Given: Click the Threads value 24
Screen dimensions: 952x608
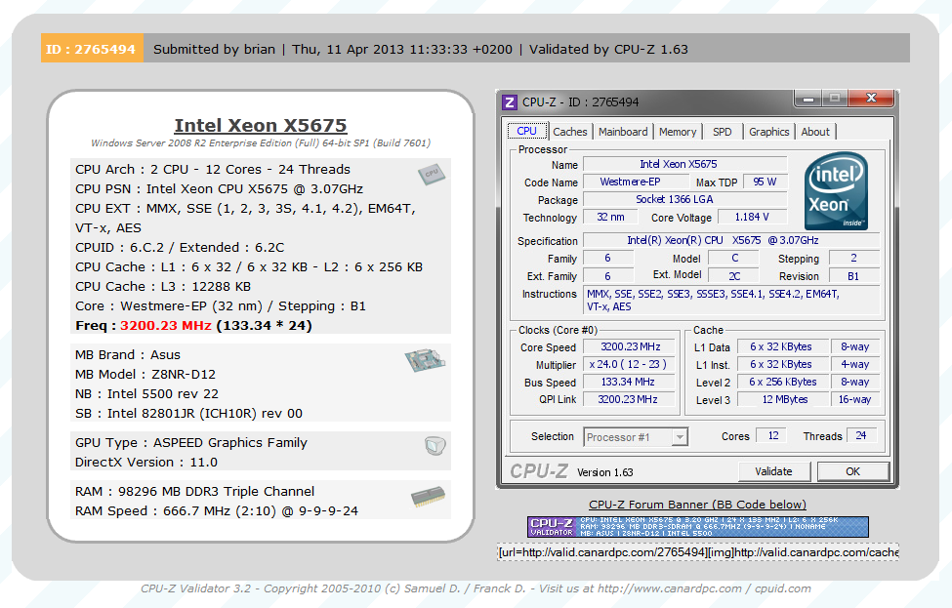Looking at the screenshot, I should tap(860, 435).
